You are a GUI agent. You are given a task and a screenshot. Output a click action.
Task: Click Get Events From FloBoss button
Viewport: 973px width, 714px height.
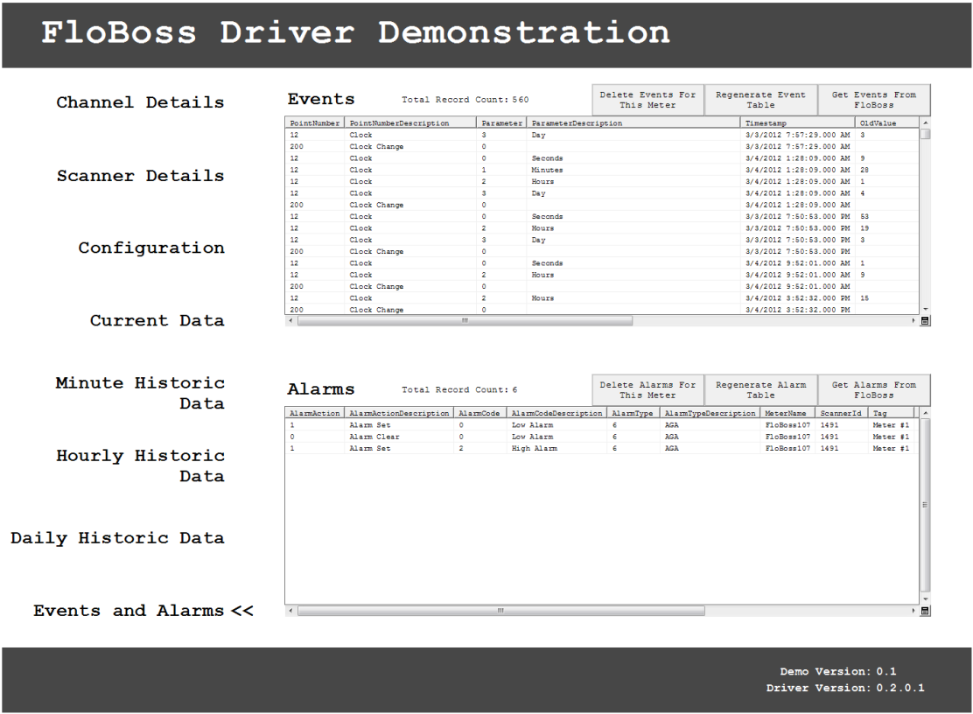coord(874,100)
